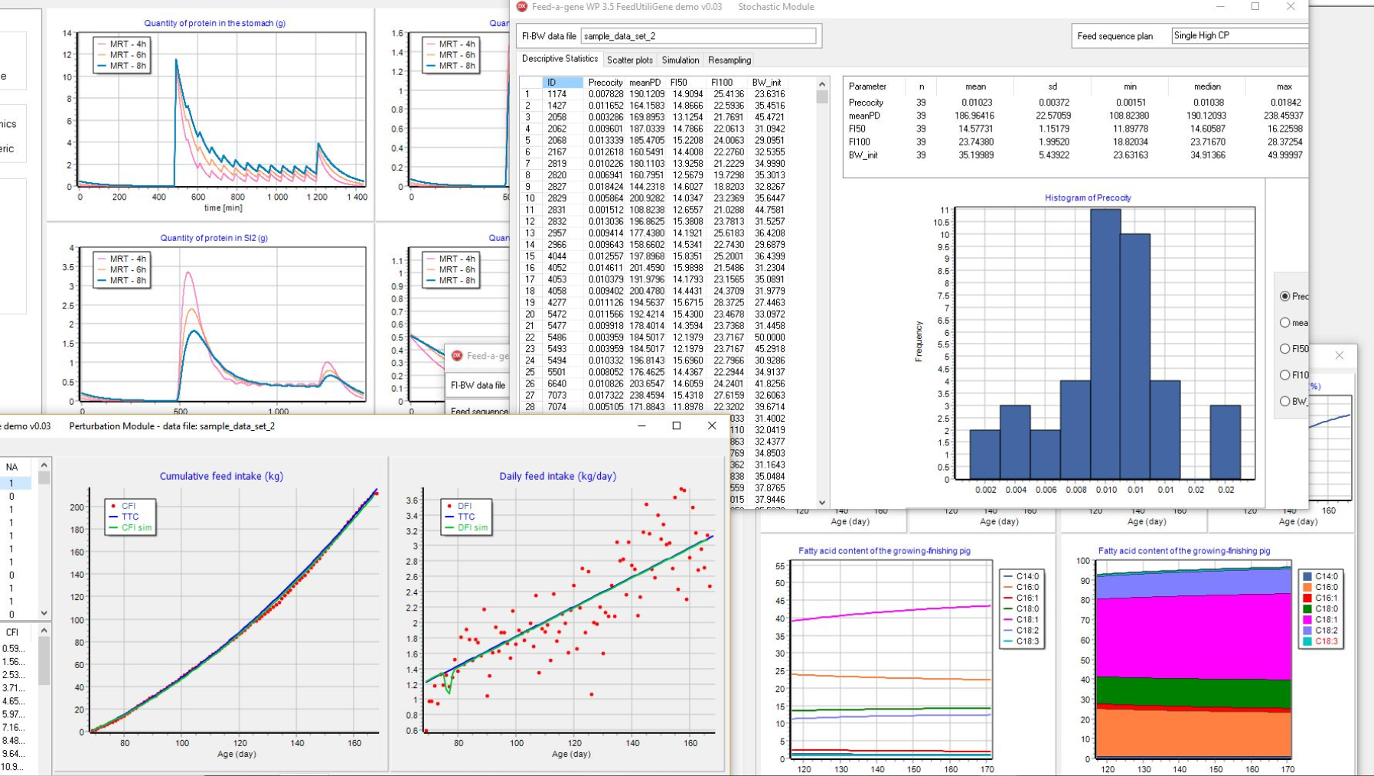Click DFI legend entry in daily feed intake chart
The width and height of the screenshot is (1374, 776).
pyautogui.click(x=457, y=506)
